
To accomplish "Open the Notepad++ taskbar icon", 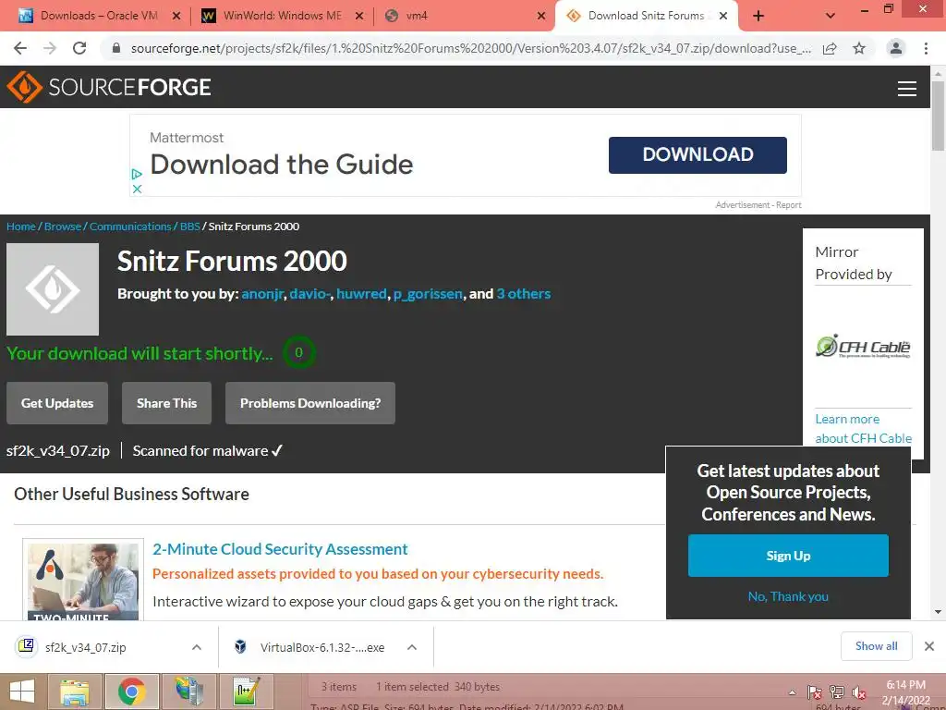I will pos(246,692).
